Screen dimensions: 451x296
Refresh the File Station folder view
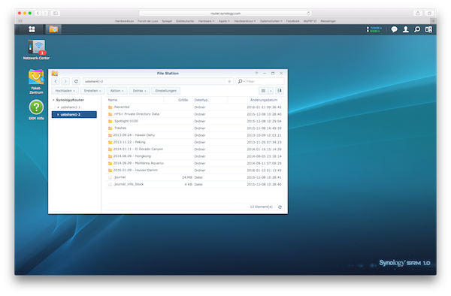coord(76,81)
